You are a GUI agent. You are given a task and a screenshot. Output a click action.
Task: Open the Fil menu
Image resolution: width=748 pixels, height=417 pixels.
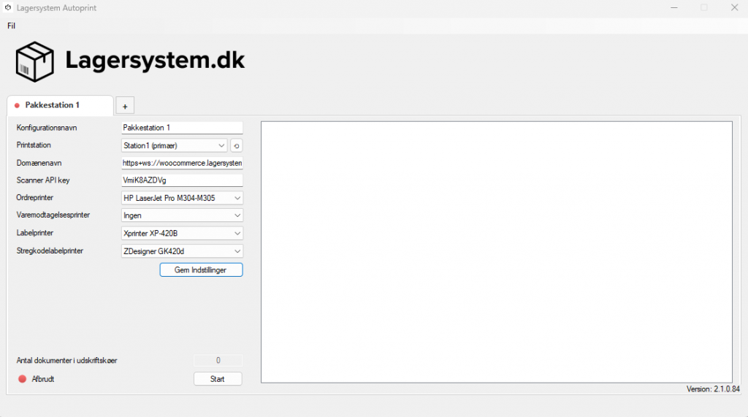point(11,26)
